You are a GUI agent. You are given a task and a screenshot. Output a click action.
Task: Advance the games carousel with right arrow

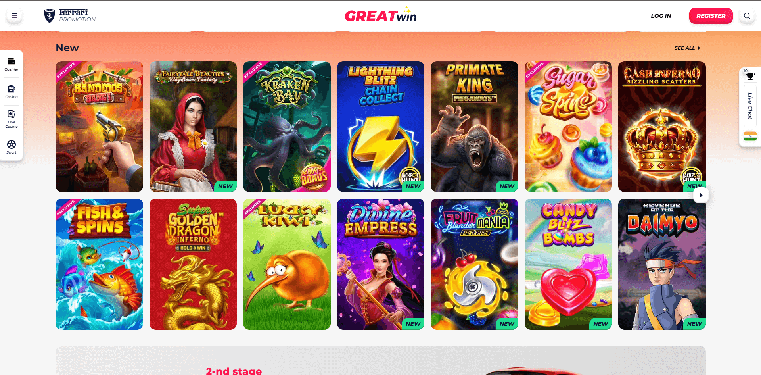coord(701,195)
